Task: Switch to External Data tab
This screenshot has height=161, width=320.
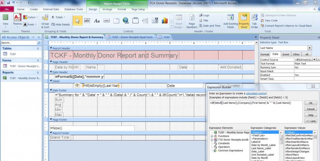Action: pos(51,9)
